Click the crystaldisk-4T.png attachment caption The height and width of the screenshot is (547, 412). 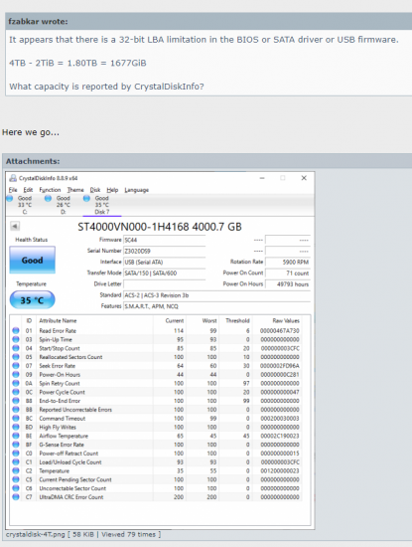coord(83,534)
